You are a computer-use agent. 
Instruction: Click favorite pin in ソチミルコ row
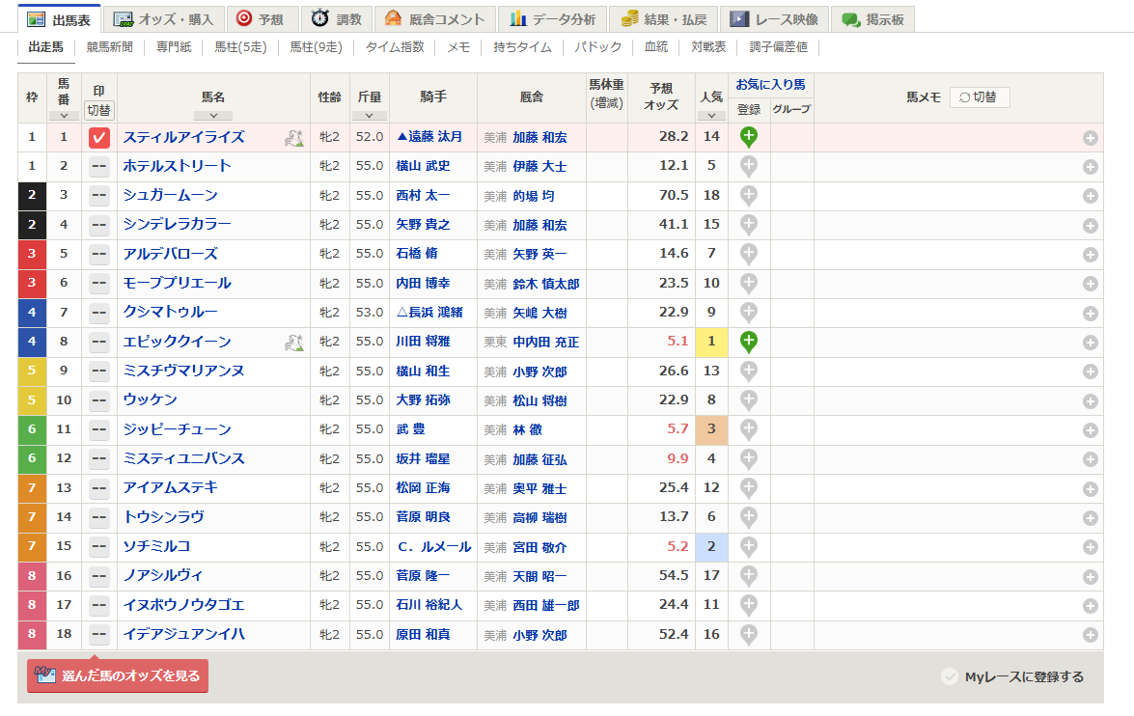coord(749,547)
